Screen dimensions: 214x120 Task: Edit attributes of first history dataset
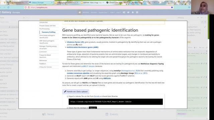204,53
